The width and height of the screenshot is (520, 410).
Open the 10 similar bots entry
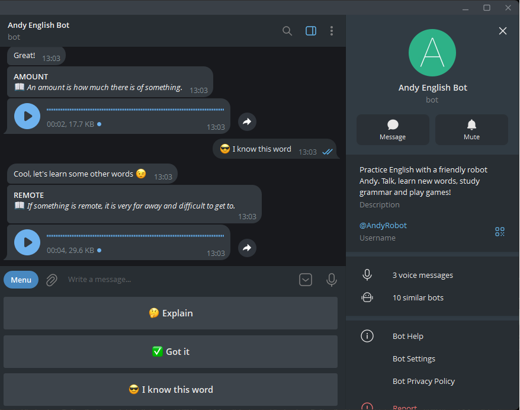418,297
